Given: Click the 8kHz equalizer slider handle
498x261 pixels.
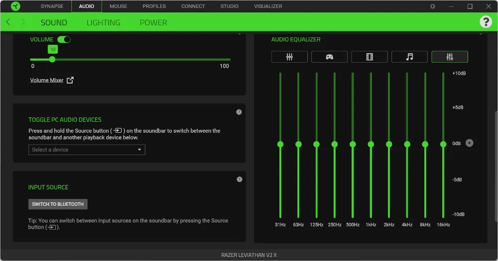Looking at the screenshot, I should 425,144.
